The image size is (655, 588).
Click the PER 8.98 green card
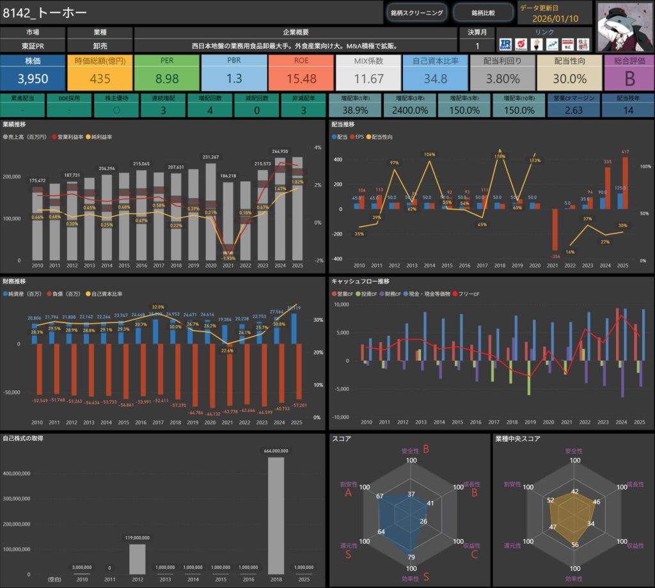click(167, 72)
